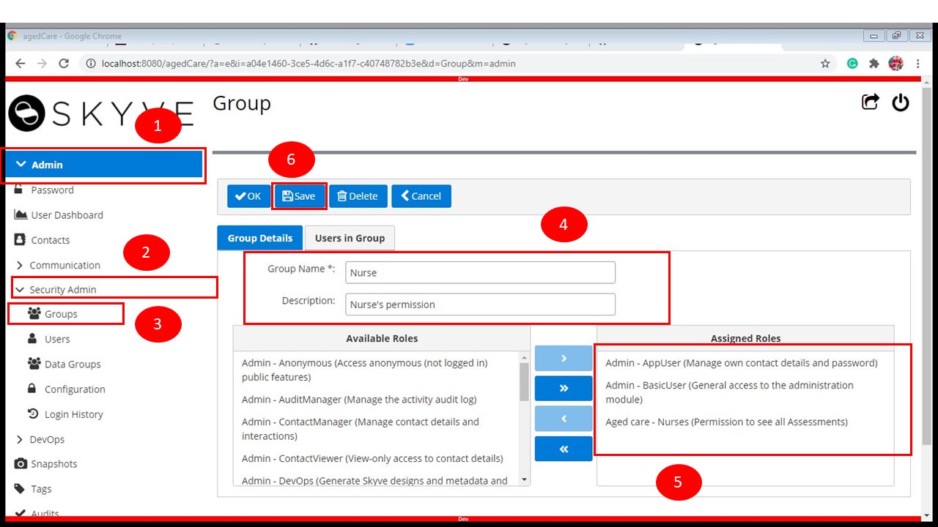
Task: Click the Contacts icon in sidebar
Action: 21,239
